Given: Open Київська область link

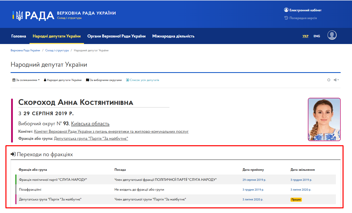Looking at the screenshot, I should pyautogui.click(x=90, y=124).
